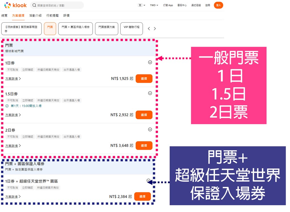Focus the destination and activity search field
The width and height of the screenshot is (290, 212).
click(x=57, y=5)
